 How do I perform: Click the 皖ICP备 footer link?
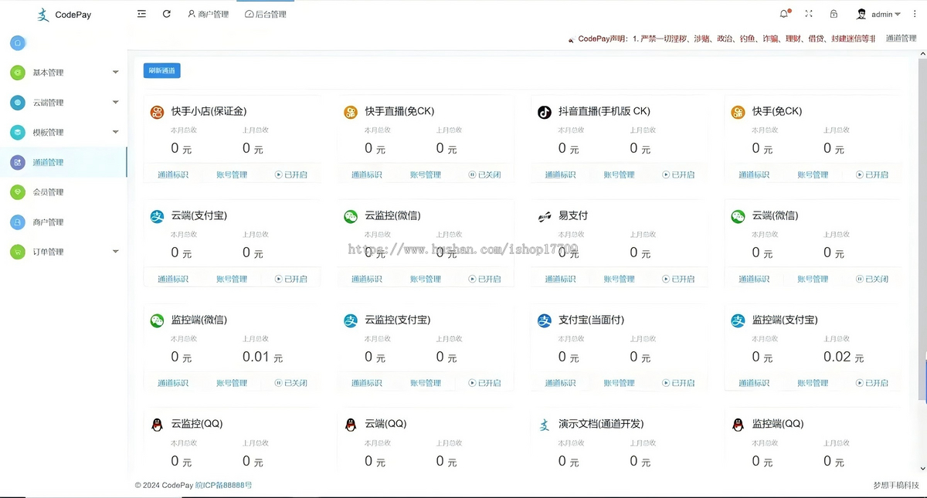224,485
